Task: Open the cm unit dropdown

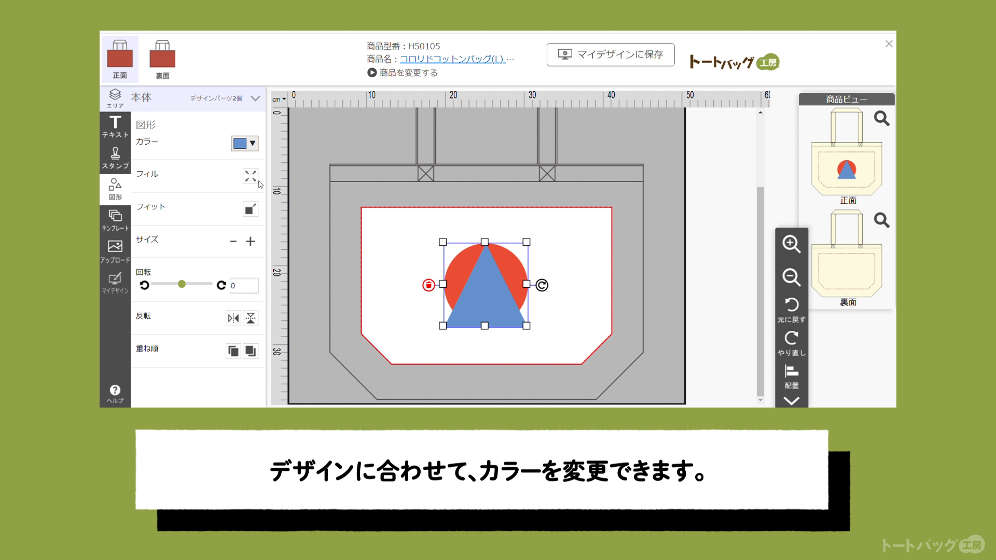Action: [279, 100]
